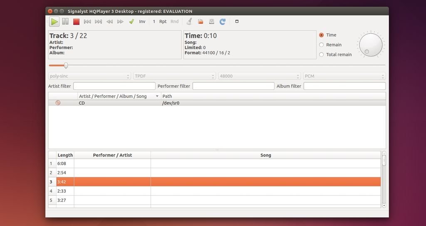This screenshot has height=226, width=426.
Task: Click the Artist filter text field
Action: tap(114, 86)
